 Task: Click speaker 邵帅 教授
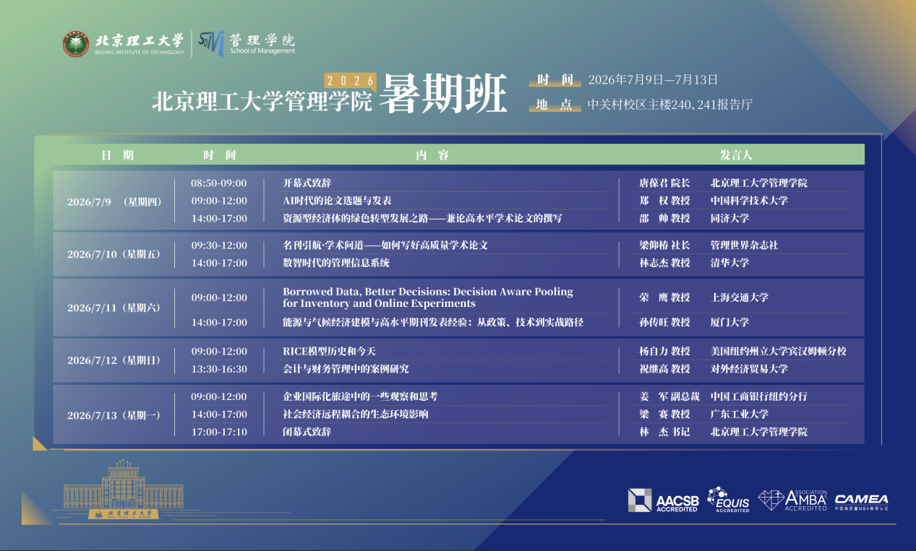pyautogui.click(x=664, y=218)
